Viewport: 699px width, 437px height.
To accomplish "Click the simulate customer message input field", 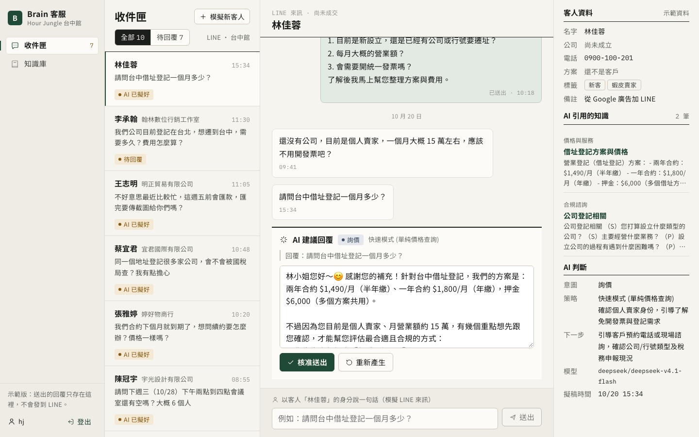I will [x=385, y=419].
